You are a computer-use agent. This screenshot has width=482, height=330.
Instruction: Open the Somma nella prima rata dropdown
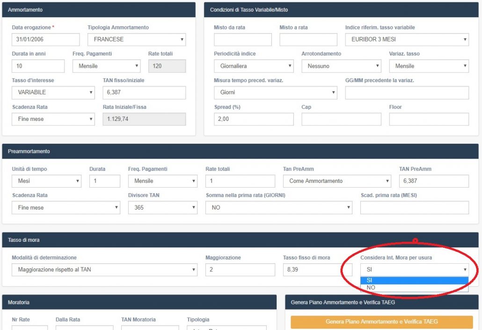(x=279, y=208)
